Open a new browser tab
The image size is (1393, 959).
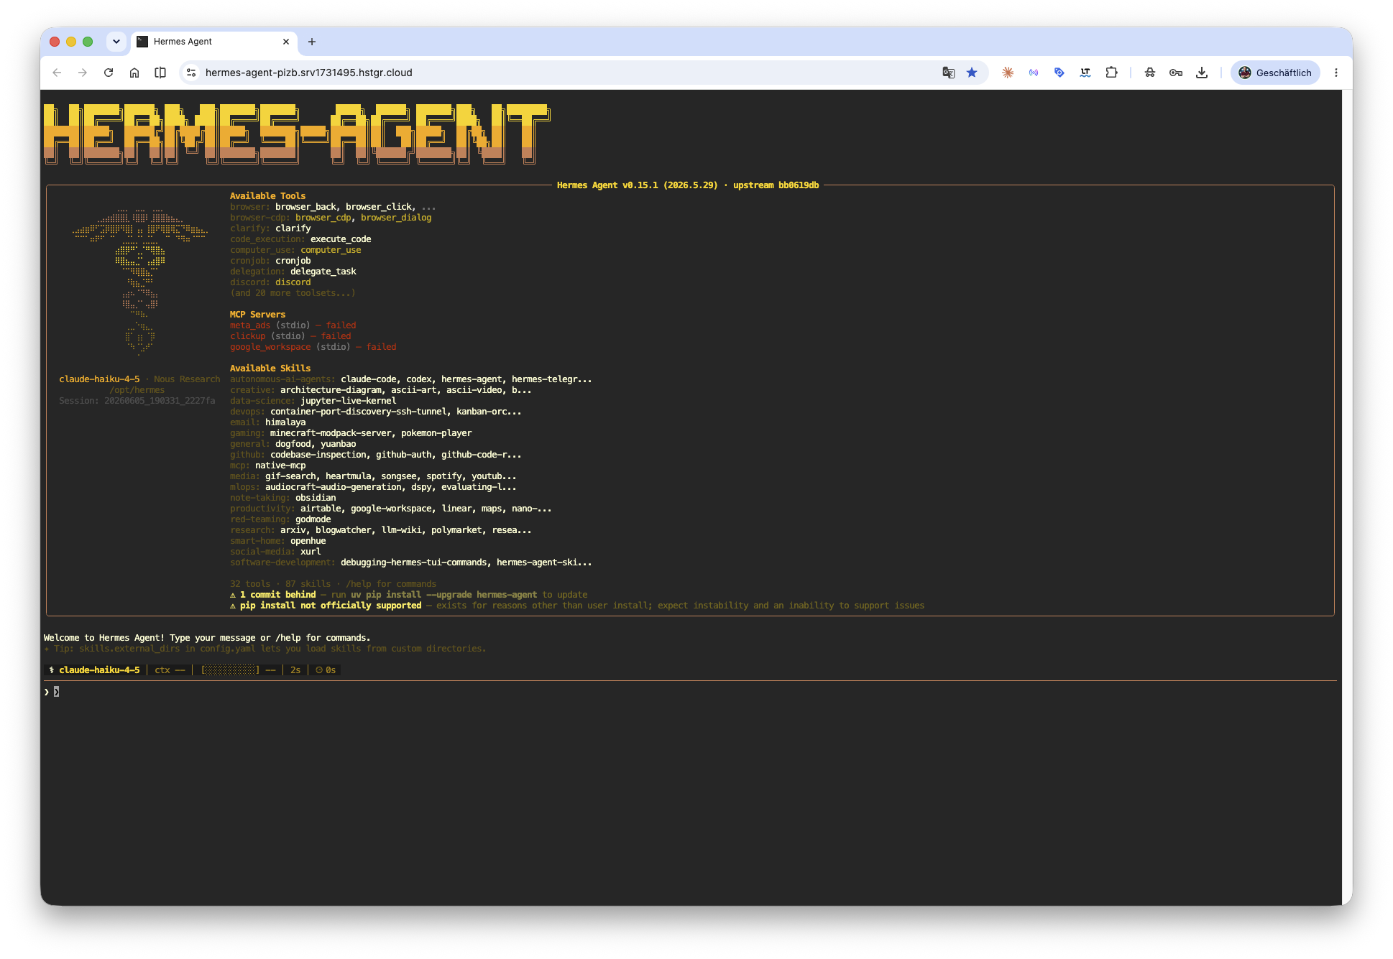[x=312, y=42]
